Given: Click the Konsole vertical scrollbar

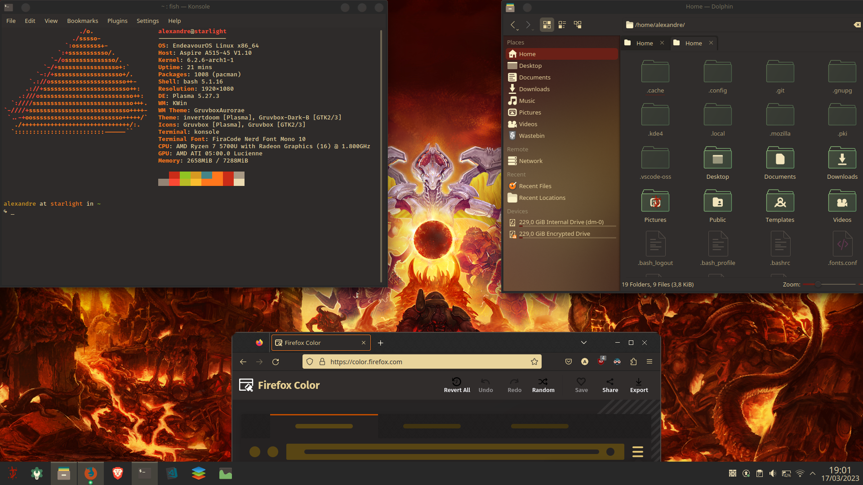Looking at the screenshot, I should click(381, 156).
